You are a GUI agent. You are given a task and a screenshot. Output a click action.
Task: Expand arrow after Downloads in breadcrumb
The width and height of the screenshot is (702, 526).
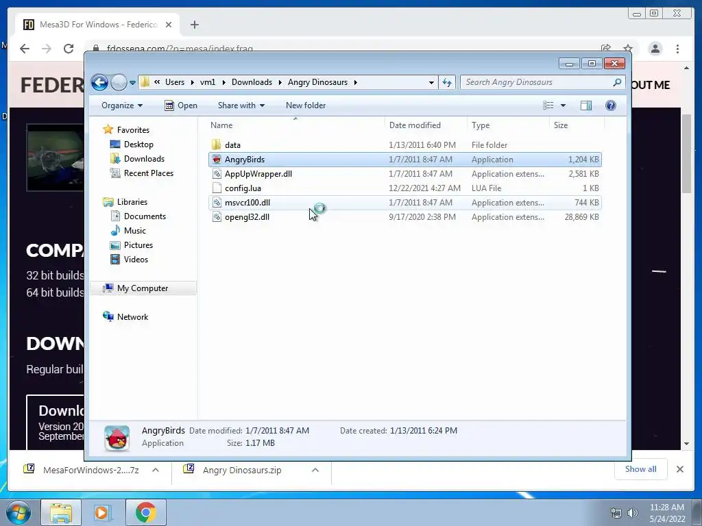coord(280,82)
